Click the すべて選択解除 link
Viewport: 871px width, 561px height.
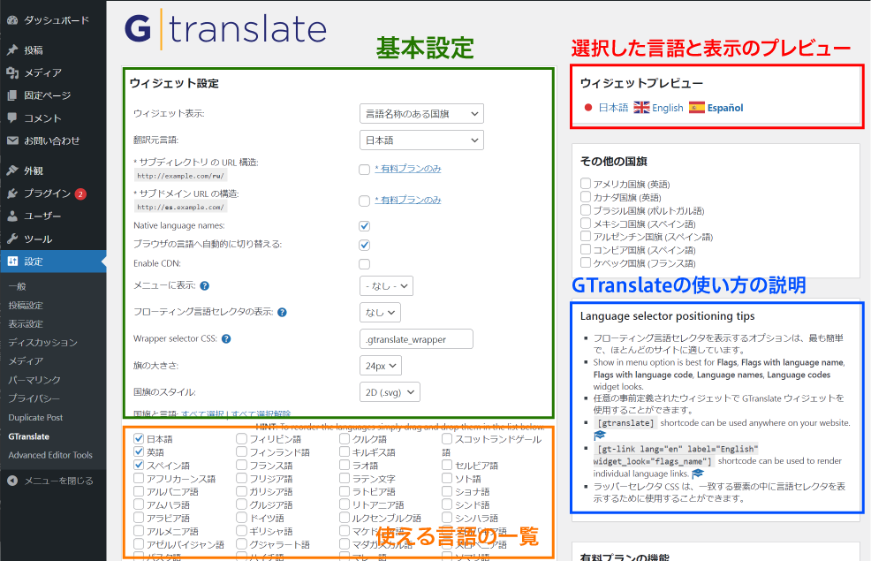pyautogui.click(x=261, y=413)
